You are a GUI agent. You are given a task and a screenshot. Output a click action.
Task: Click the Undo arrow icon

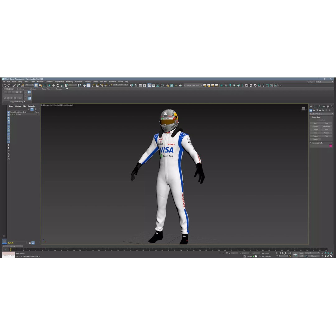(x=5, y=85)
